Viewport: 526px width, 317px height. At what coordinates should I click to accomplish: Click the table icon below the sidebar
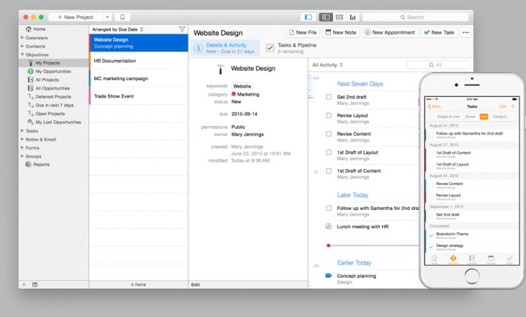[35, 284]
